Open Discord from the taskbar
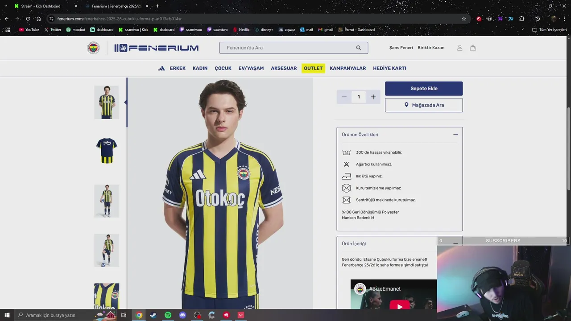571x321 pixels. [x=182, y=315]
